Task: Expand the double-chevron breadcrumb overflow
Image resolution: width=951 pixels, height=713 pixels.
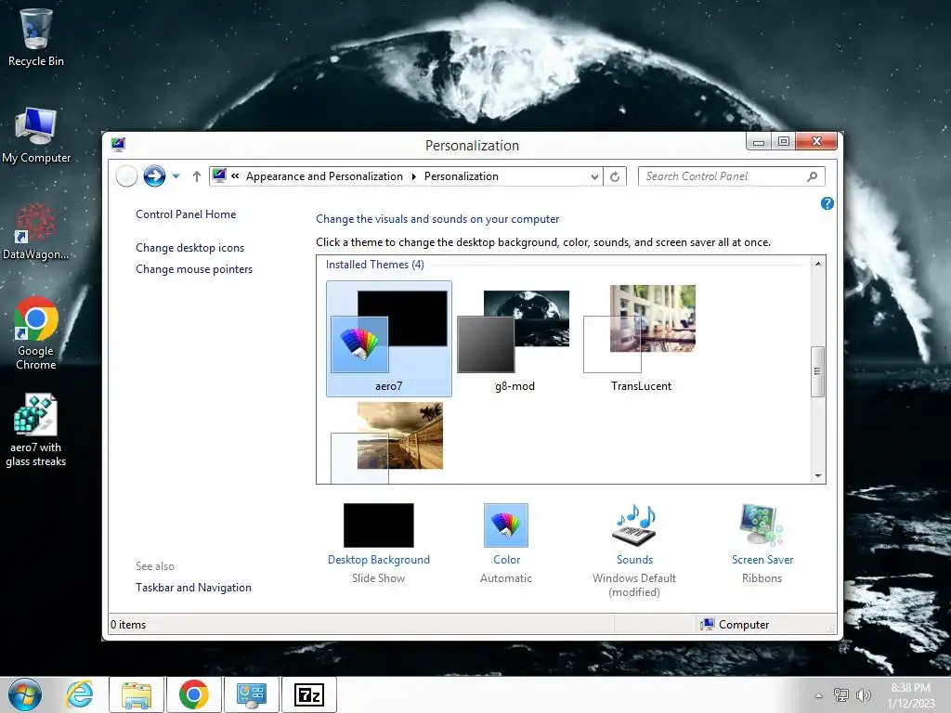Action: point(235,176)
